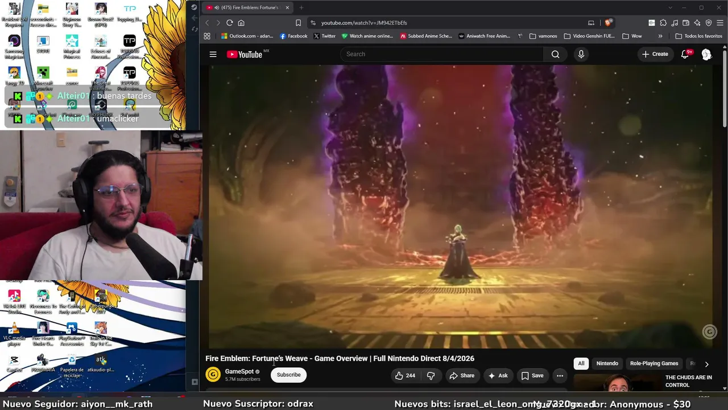Open the Brave Shields icon
The height and width of the screenshot is (410, 728).
(608, 23)
